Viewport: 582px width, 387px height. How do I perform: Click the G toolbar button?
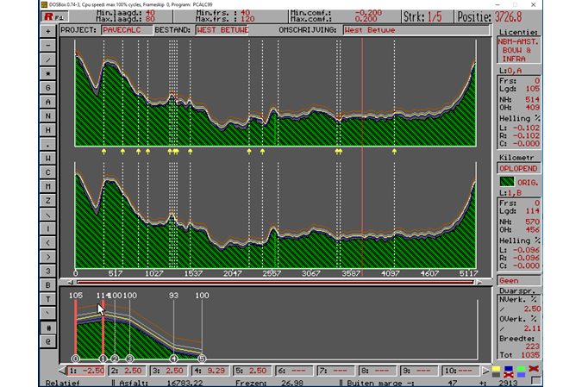(x=48, y=88)
